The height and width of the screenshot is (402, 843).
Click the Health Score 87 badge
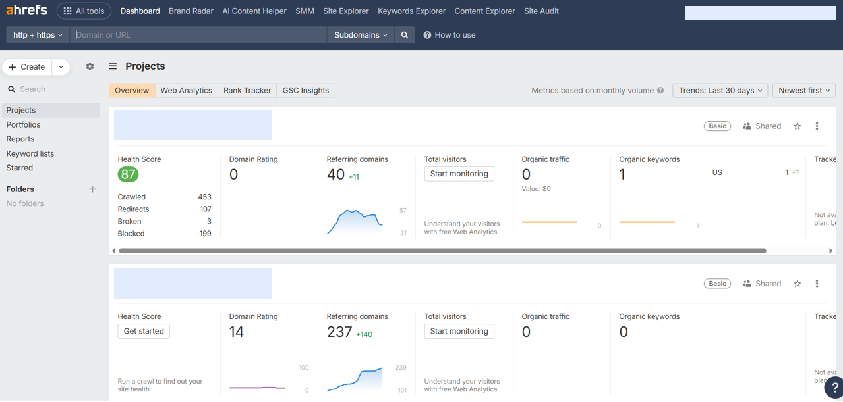129,174
